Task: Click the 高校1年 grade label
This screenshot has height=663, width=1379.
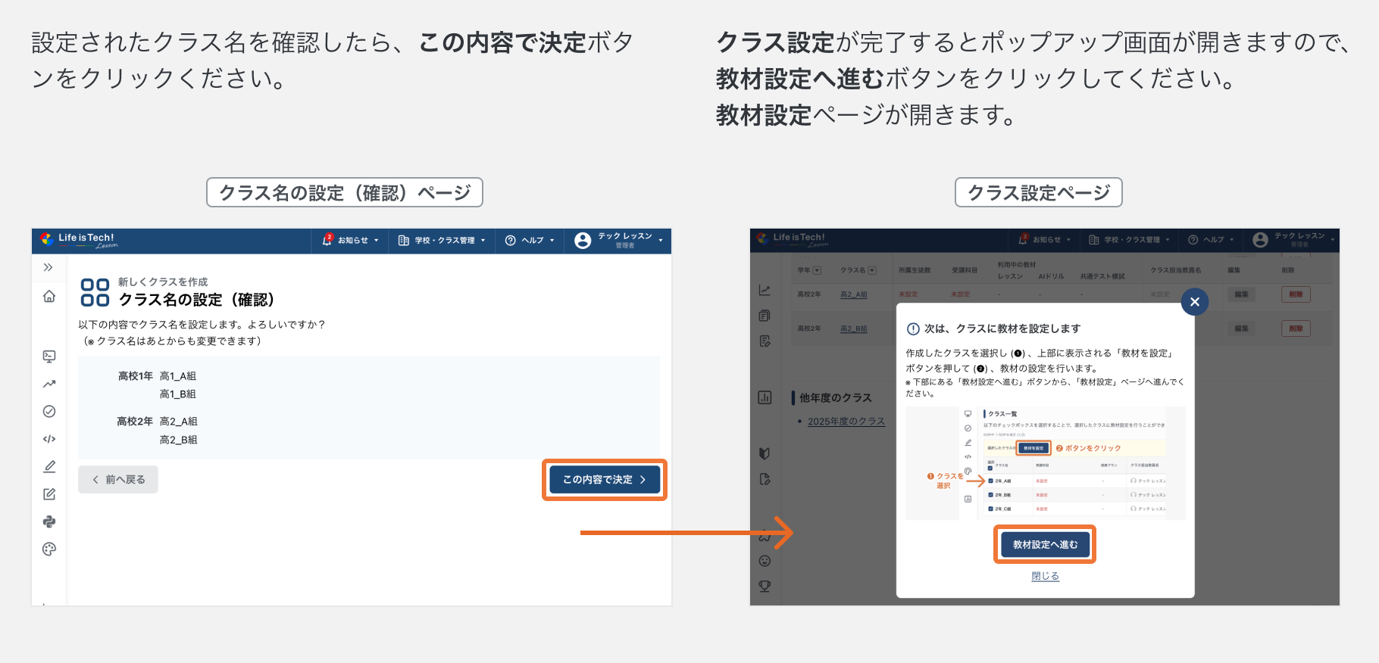Action: pos(136,376)
